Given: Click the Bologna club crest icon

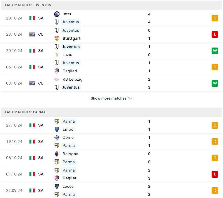Looking at the screenshot, I should click(57, 154).
